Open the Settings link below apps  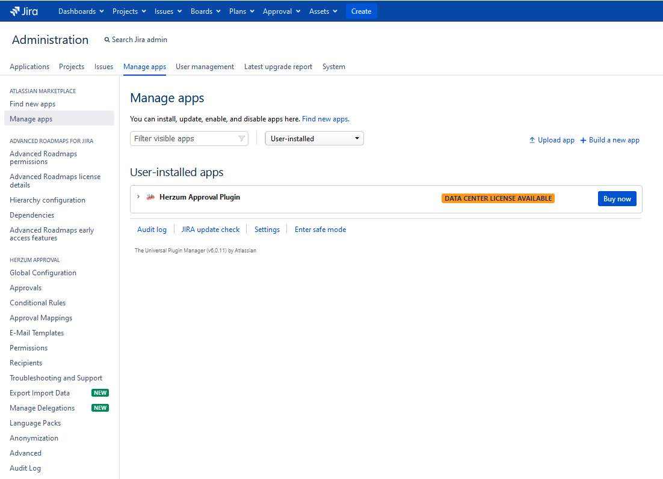tap(267, 230)
